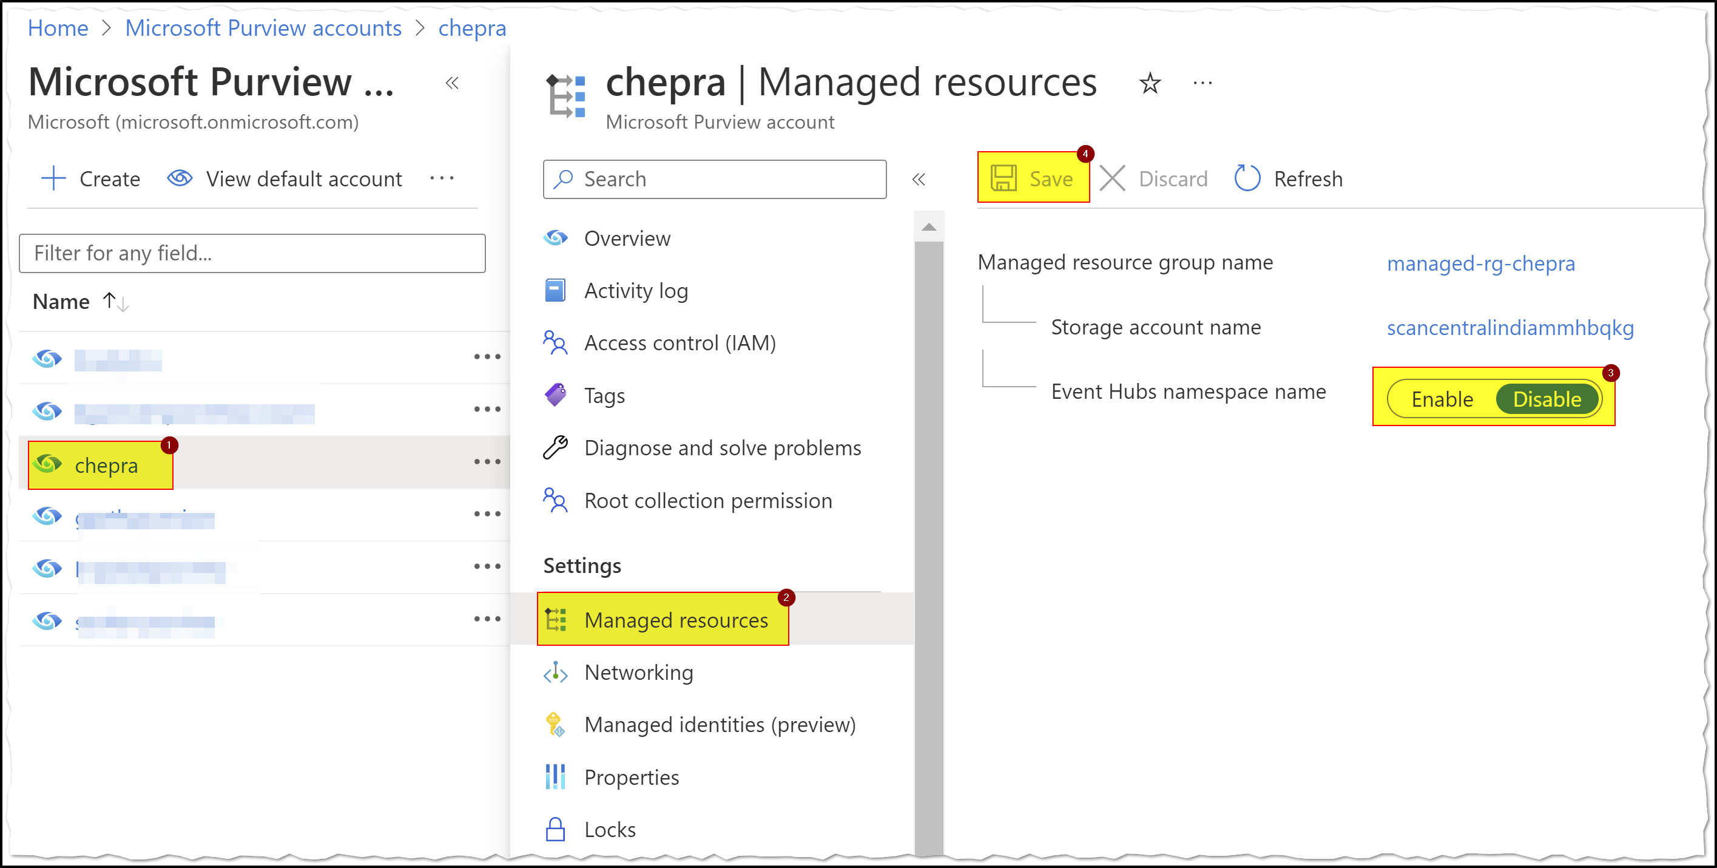This screenshot has height=868, width=1717.
Task: Collapse the resource menu chevron
Action: pyautogui.click(x=919, y=178)
